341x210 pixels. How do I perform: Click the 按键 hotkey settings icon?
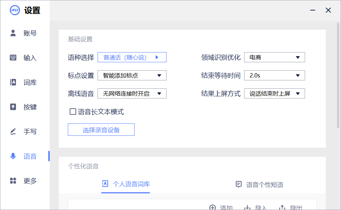click(x=13, y=107)
